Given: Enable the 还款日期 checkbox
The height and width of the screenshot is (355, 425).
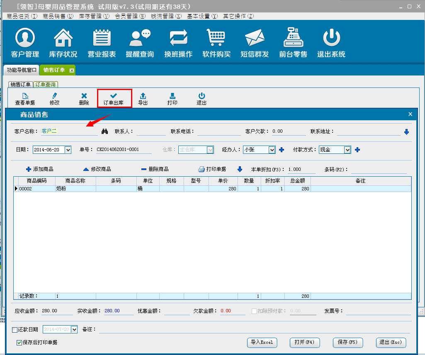Looking at the screenshot, I should (15, 330).
